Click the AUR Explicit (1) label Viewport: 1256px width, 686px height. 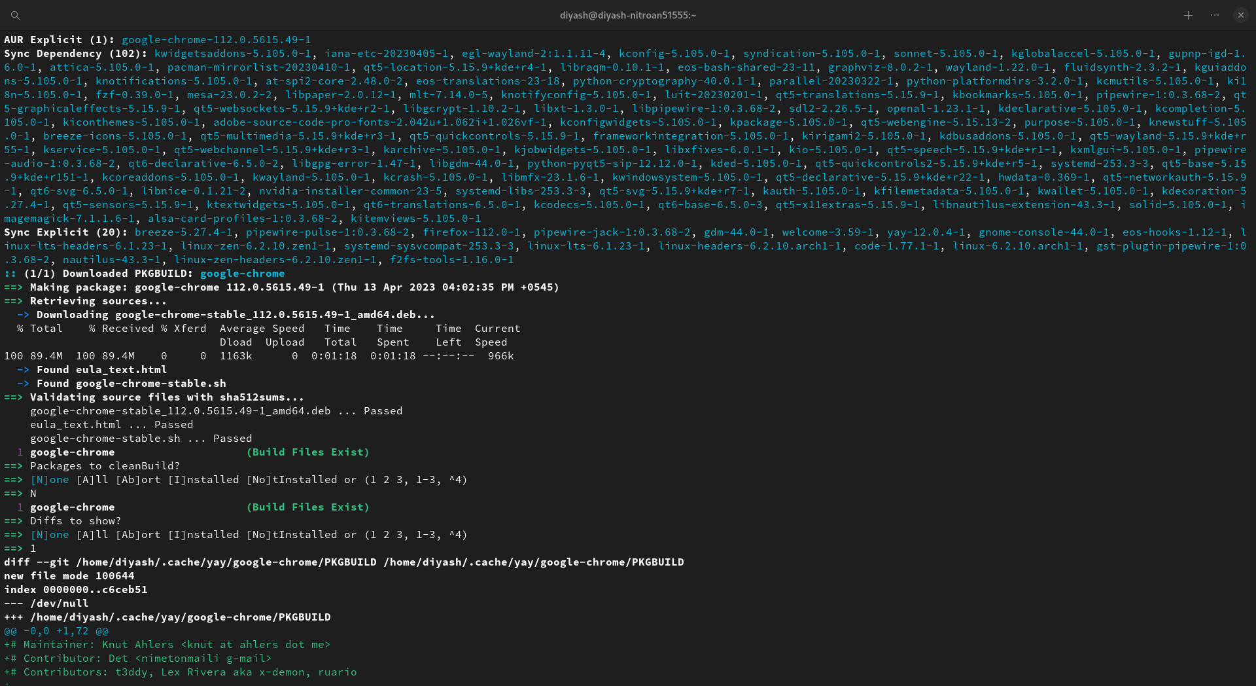[x=60, y=40]
